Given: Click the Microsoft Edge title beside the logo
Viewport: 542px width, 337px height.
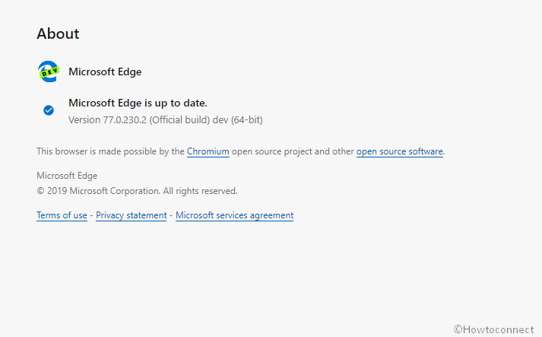Looking at the screenshot, I should [105, 72].
